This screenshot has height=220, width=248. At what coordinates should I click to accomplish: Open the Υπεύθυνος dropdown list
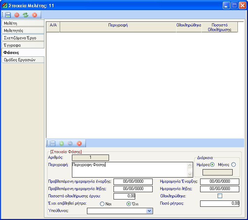tap(149, 211)
